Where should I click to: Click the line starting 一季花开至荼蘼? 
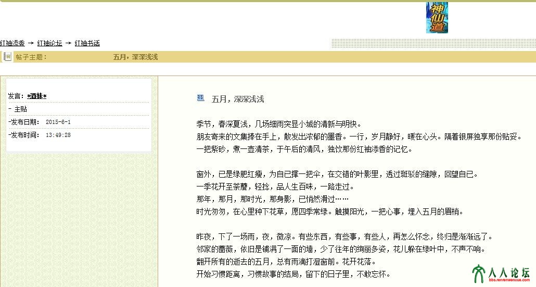[x=275, y=186]
